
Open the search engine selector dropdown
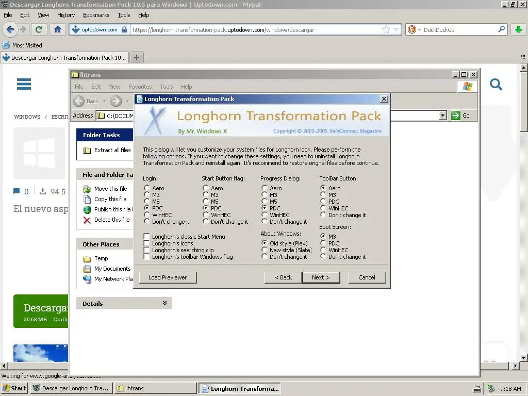pos(420,29)
